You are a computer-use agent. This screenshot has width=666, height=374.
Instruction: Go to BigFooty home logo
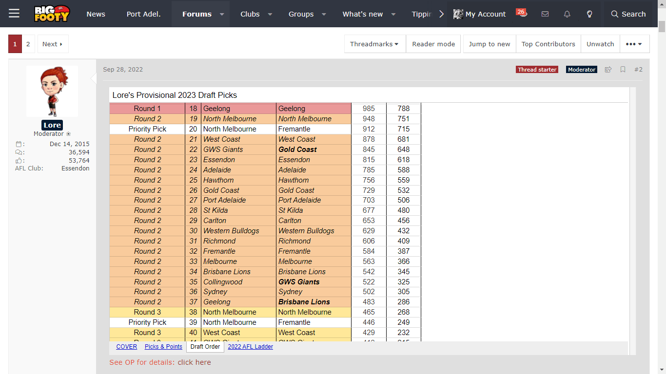52,14
